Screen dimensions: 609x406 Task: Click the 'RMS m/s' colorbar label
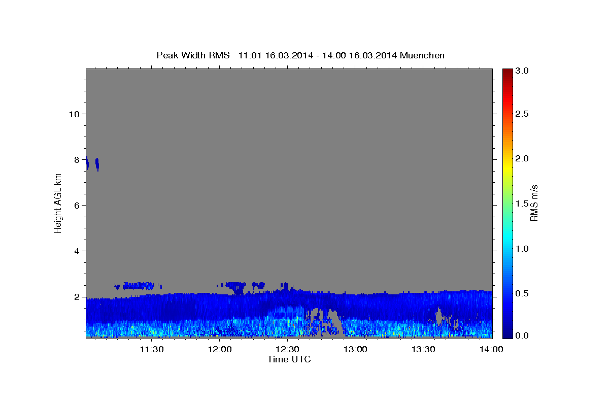click(x=534, y=203)
